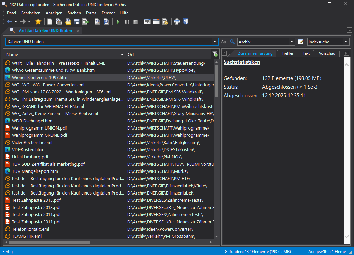Toggle the Aa case sensitivity button

pyautogui.click(x=223, y=42)
